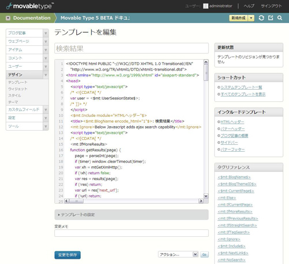Click the refresh/rebuild site icon

[x=261, y=18]
